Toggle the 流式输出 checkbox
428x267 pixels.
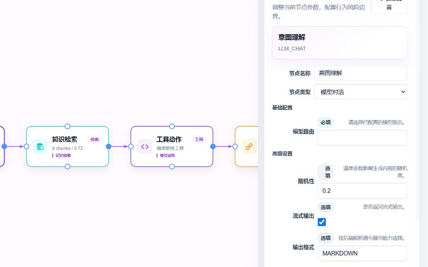(x=322, y=222)
